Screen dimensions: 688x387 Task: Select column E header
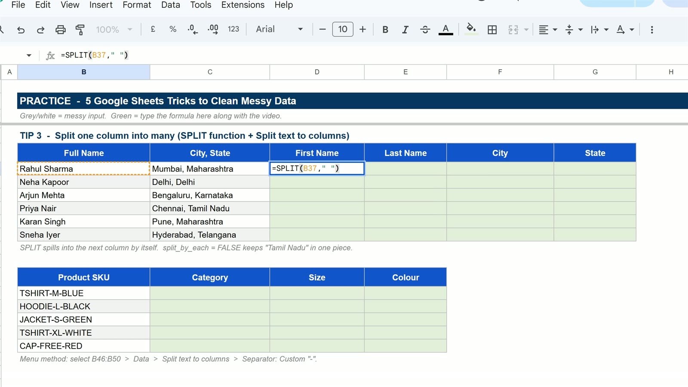tap(405, 72)
